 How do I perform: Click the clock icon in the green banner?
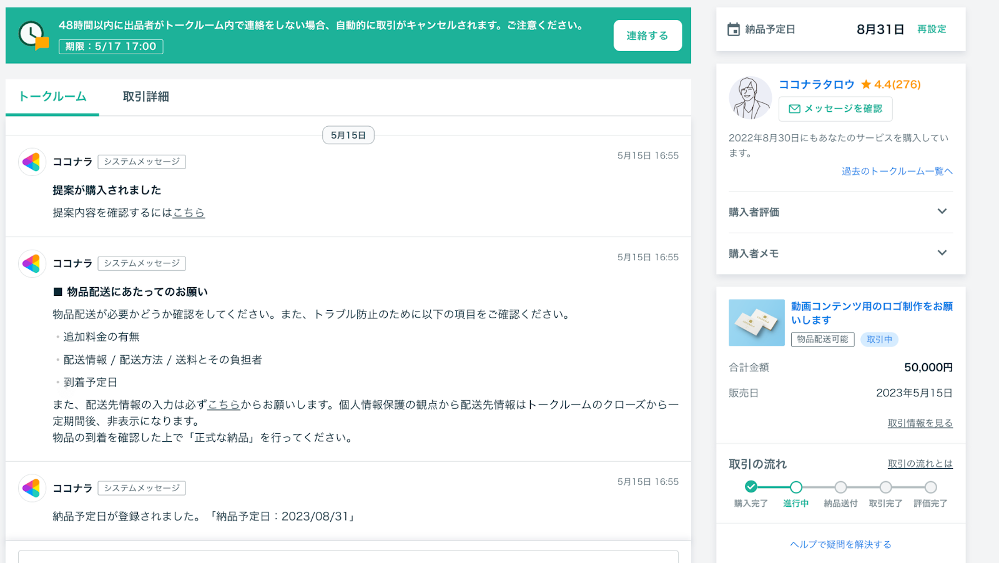(31, 34)
